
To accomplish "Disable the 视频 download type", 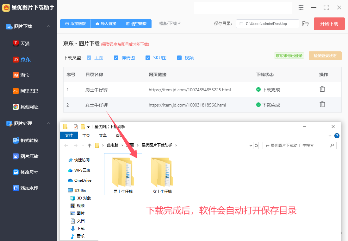I will click(179, 58).
